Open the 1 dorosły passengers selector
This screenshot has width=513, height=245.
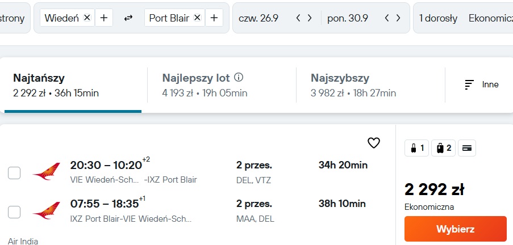438,18
